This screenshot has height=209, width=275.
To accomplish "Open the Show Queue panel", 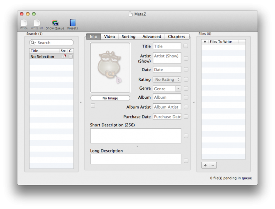I will coord(55,23).
